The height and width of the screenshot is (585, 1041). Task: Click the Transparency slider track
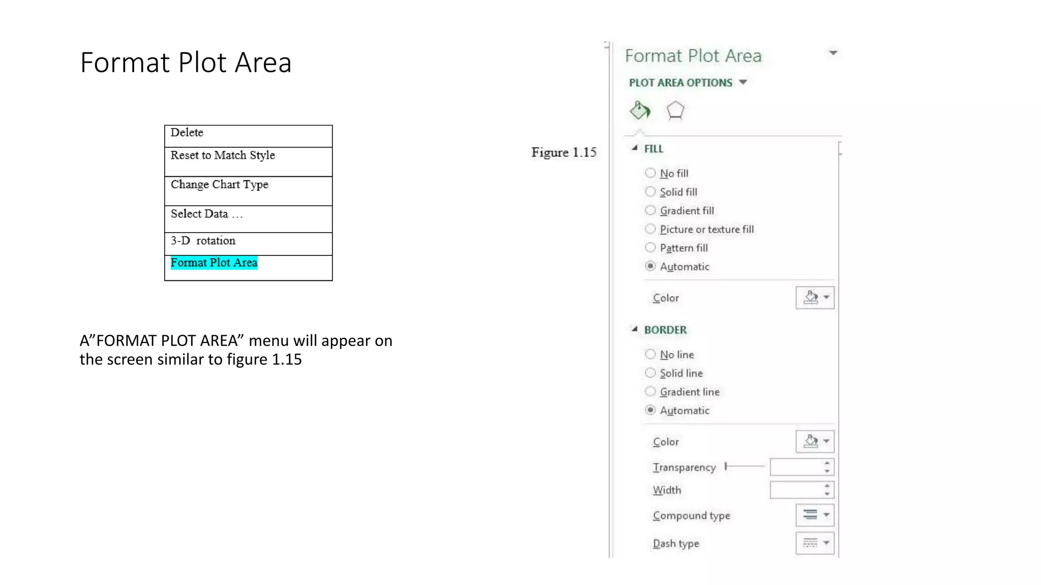coord(745,466)
